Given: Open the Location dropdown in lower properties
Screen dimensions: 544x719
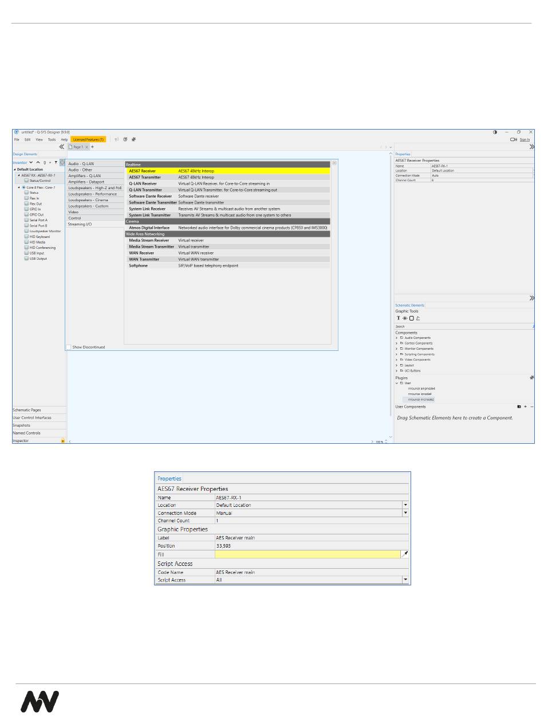Looking at the screenshot, I should pyautogui.click(x=405, y=505).
